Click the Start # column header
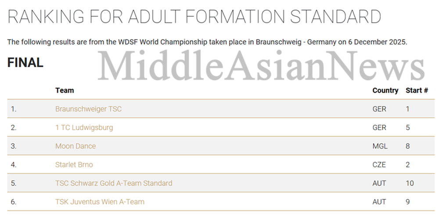This screenshot has height=217, width=439. (x=417, y=90)
